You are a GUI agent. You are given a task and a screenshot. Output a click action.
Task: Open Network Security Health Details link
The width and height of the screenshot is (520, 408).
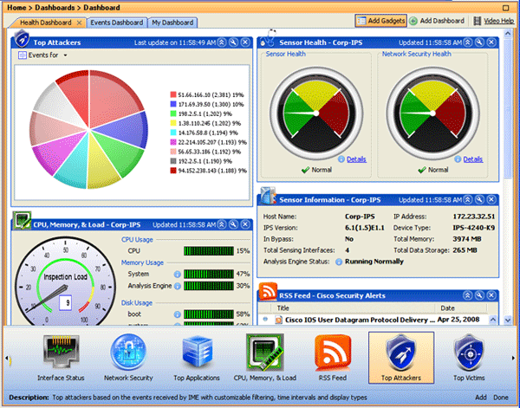click(x=472, y=159)
